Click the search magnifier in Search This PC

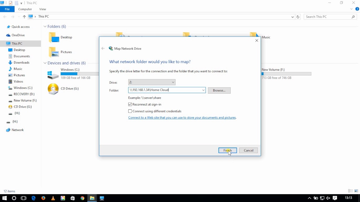(353, 17)
